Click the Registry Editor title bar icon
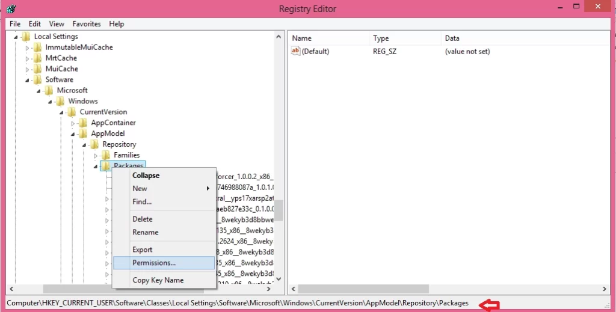The image size is (616, 312). click(x=11, y=8)
